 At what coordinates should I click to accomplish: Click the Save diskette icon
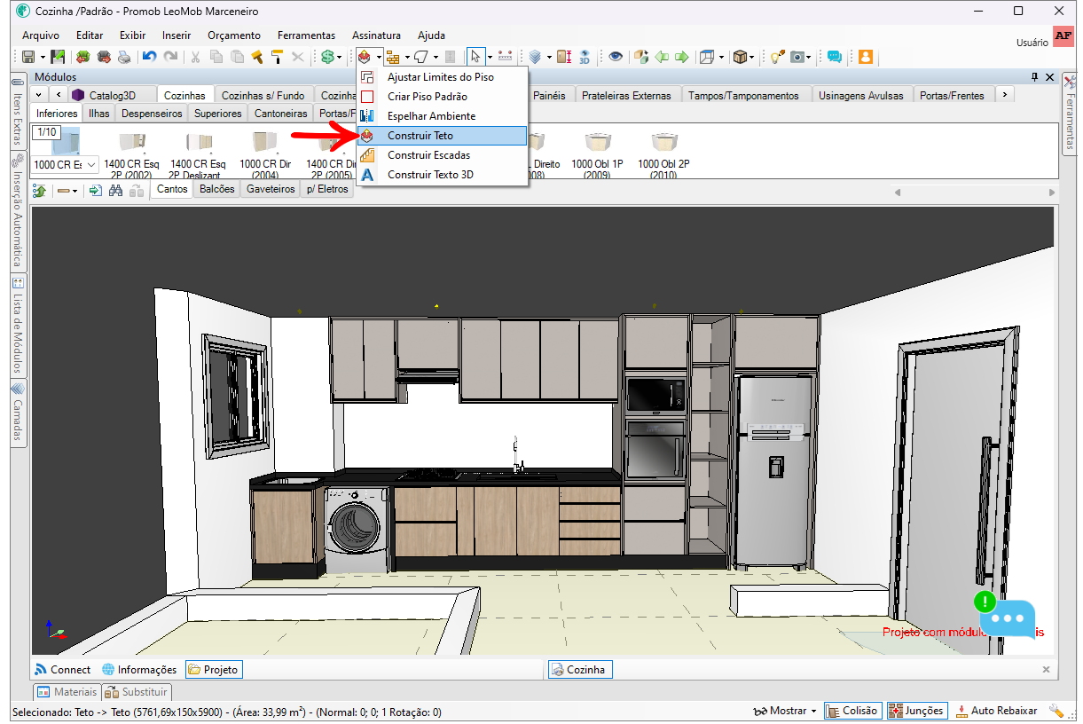point(28,57)
